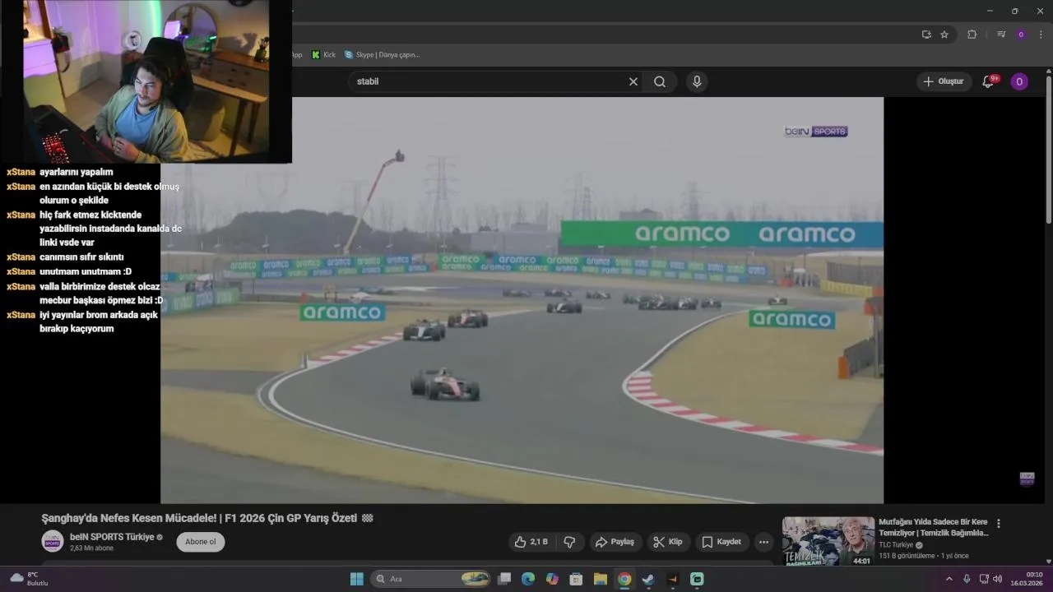
Task: Click the page vertical scrollbar
Action: [x=1049, y=148]
